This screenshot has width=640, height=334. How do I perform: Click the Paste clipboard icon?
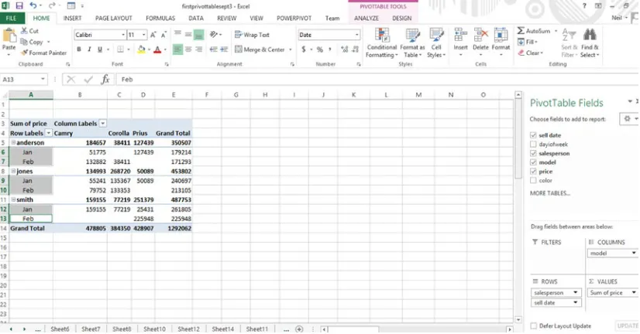(x=9, y=36)
